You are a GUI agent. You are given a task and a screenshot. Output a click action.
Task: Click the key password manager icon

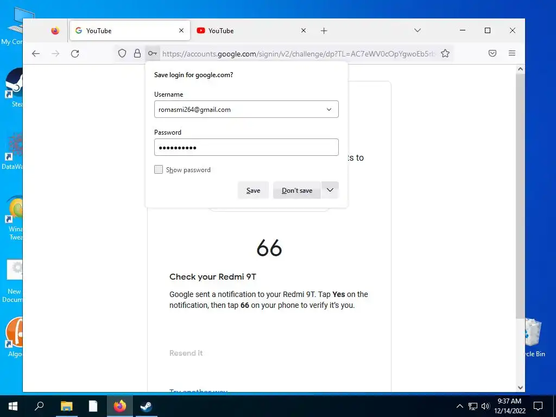click(153, 54)
